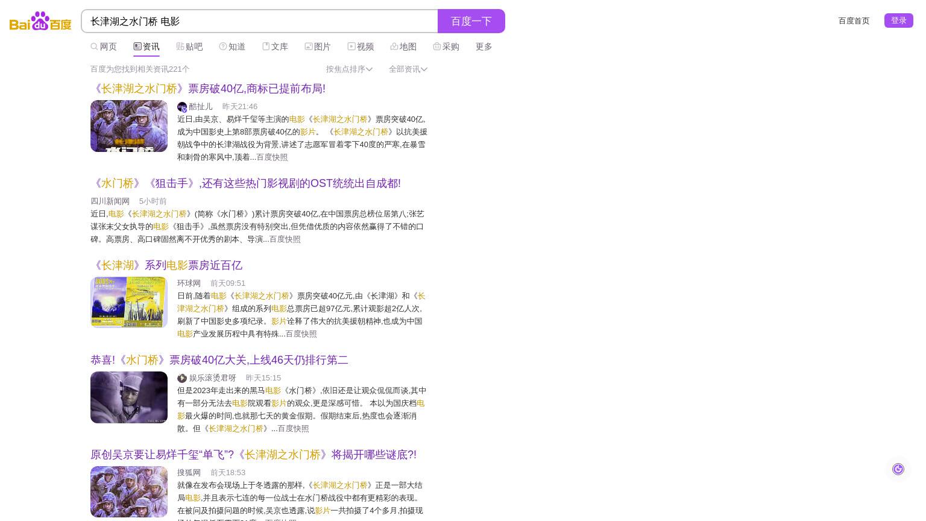Click the shopping icon beside 采购
The width and height of the screenshot is (926, 521).
[437, 46]
